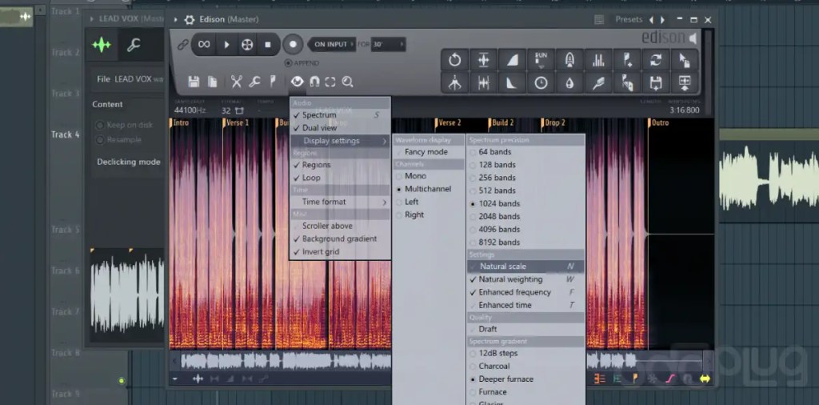
Task: Click the equalizer bars tool button
Action: [598, 59]
